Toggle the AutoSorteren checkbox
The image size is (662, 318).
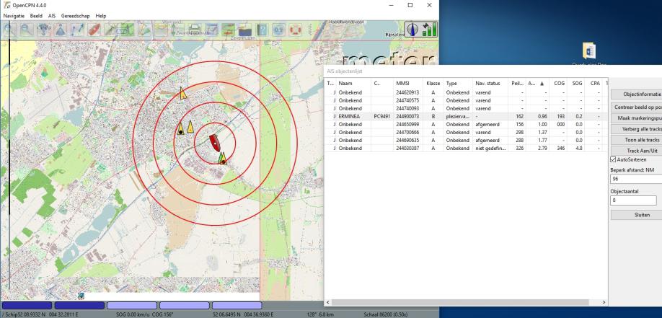coord(613,159)
